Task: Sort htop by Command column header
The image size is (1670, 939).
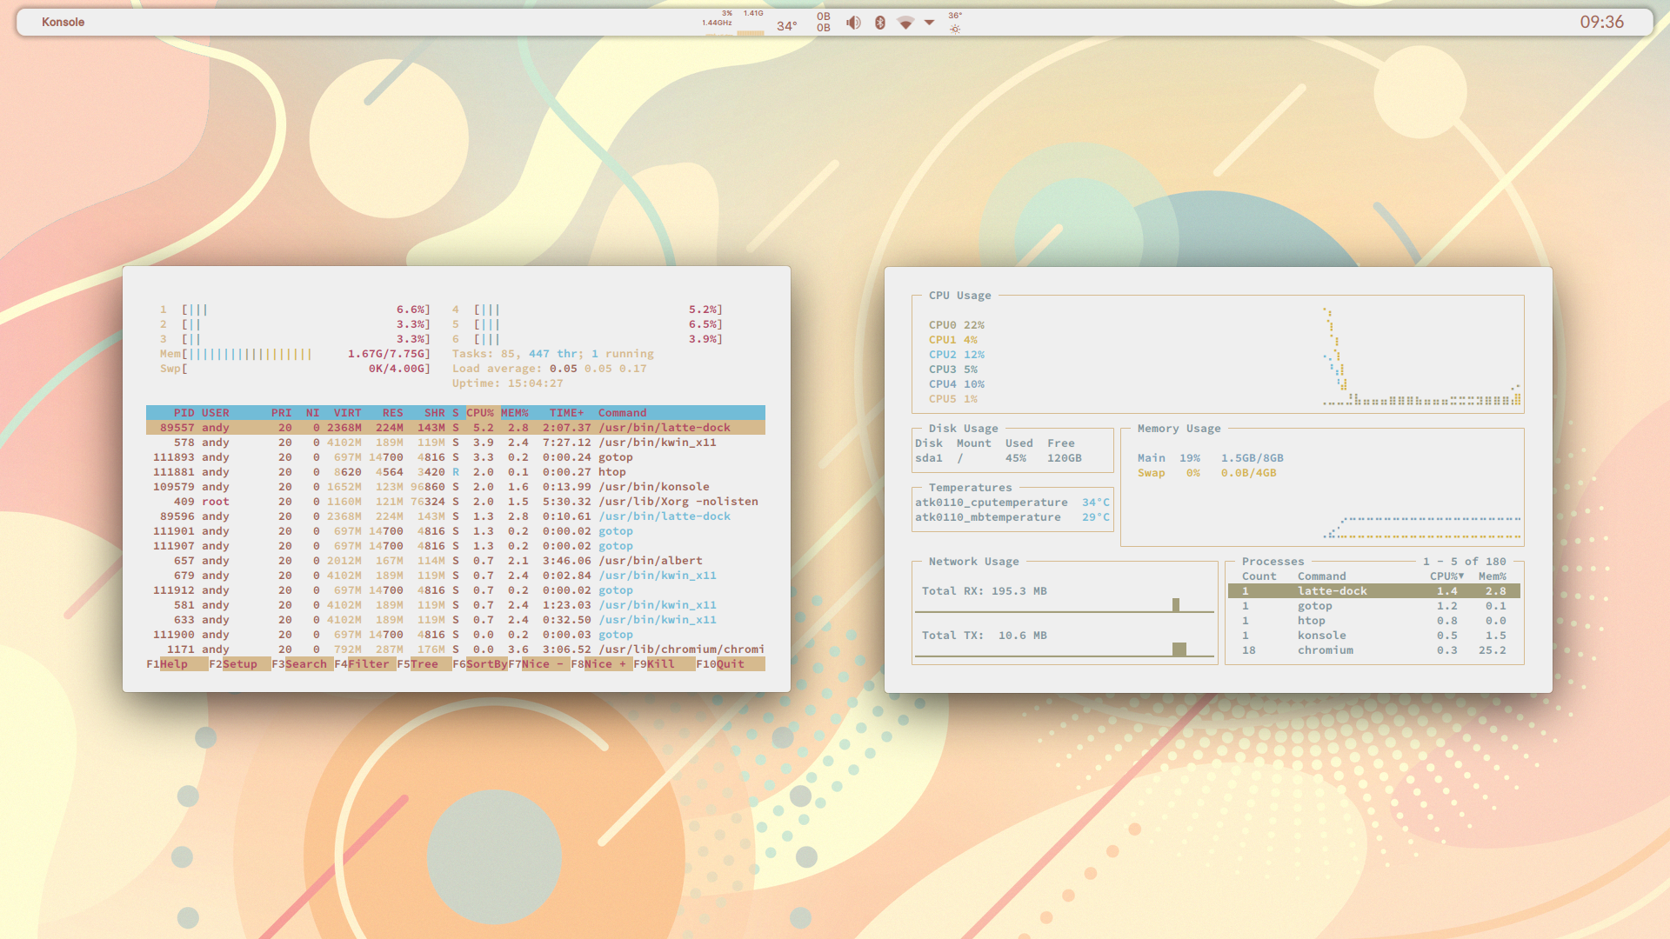Action: coord(623,413)
